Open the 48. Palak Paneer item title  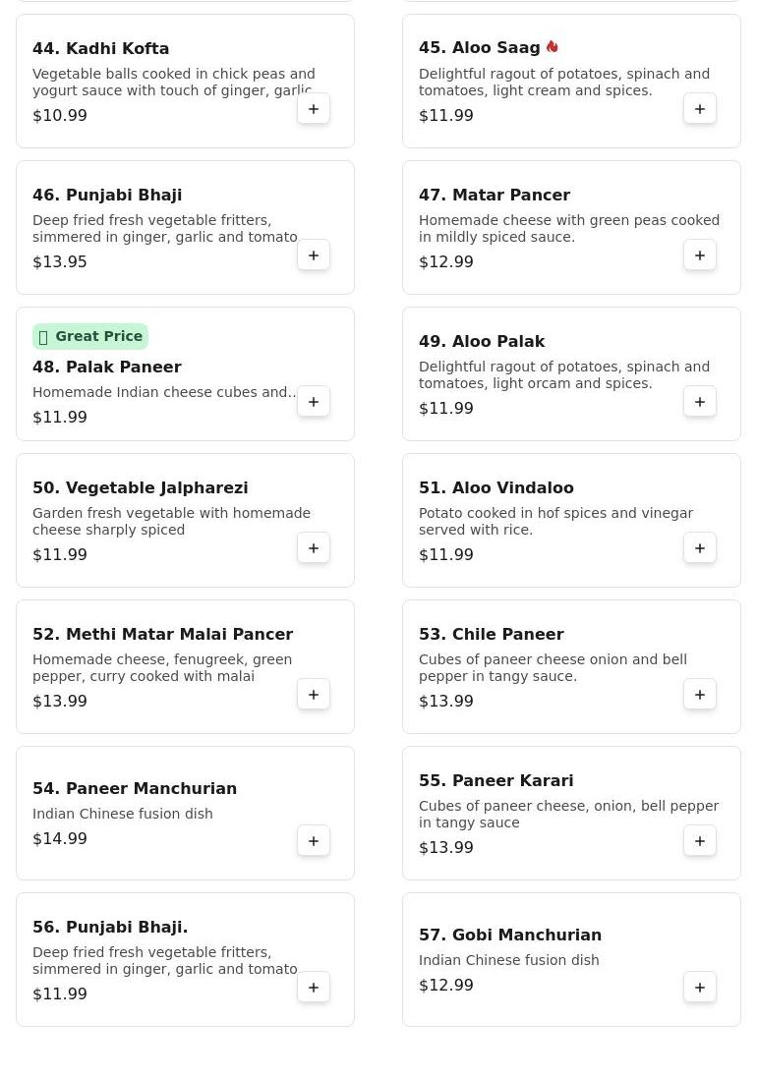pos(107,367)
